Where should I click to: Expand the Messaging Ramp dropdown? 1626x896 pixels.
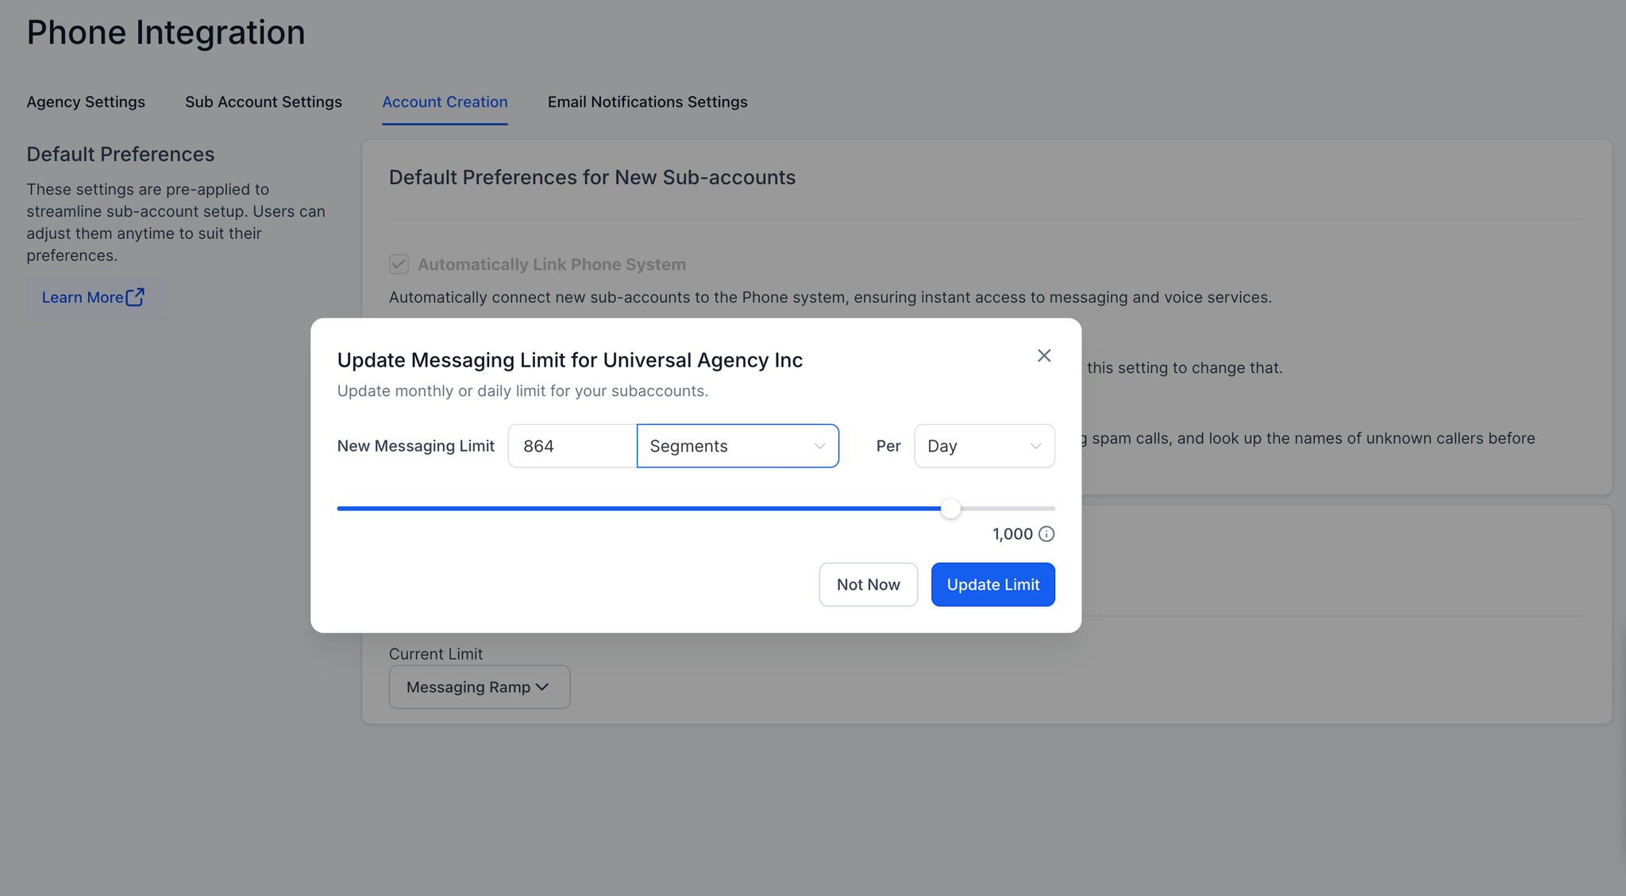[480, 687]
